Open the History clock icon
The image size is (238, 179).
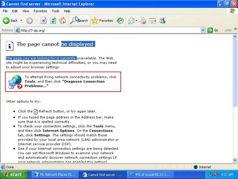coord(120,21)
